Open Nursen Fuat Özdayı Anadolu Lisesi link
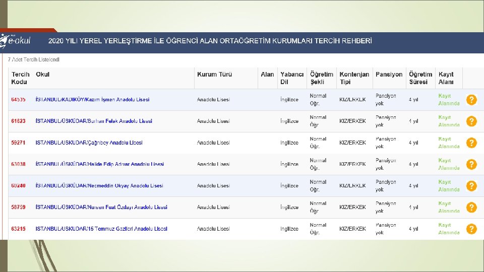This screenshot has width=484, height=272. 101,207
